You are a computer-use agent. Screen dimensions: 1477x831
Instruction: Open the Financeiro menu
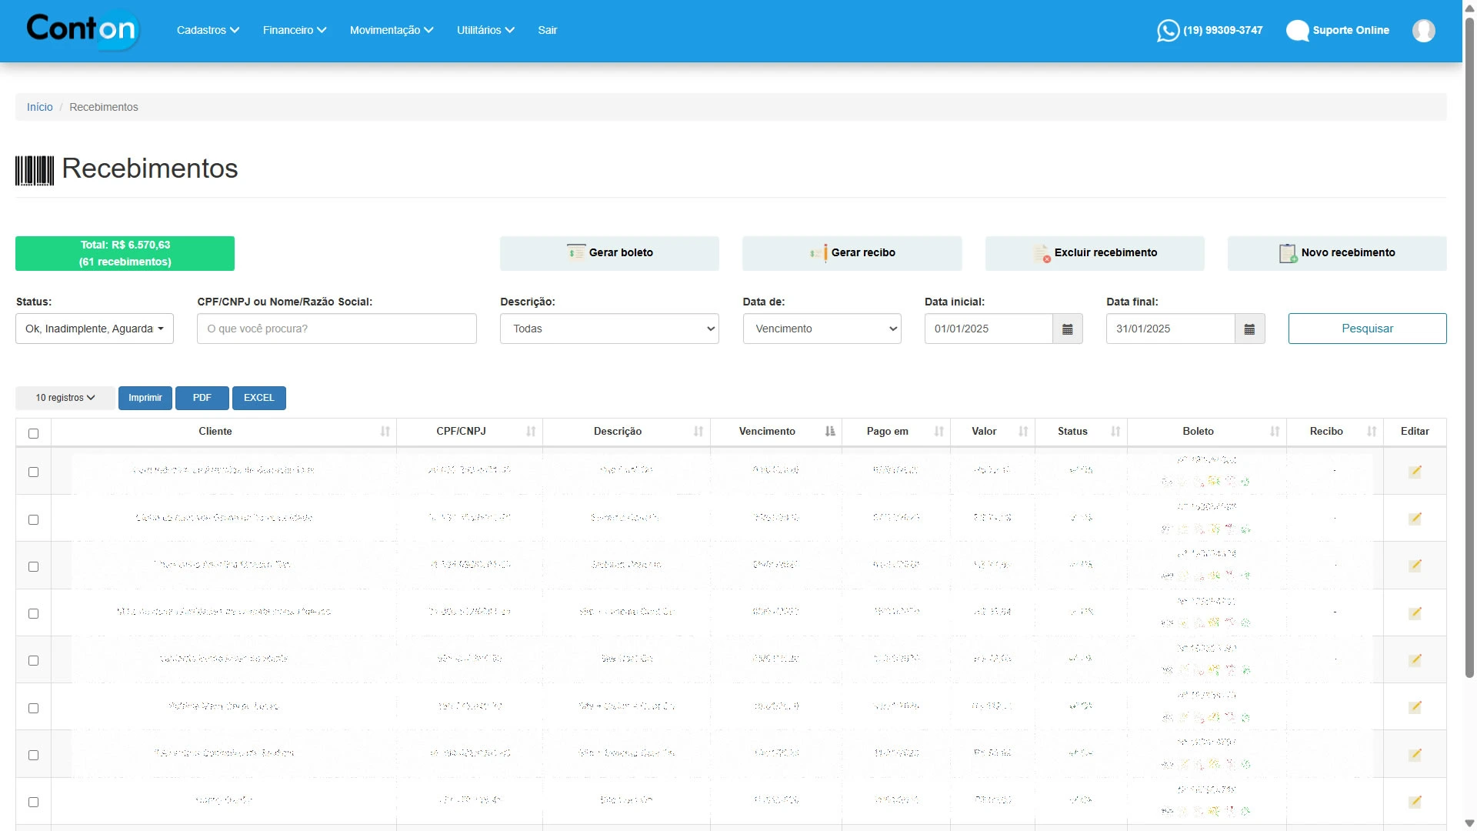tap(294, 30)
